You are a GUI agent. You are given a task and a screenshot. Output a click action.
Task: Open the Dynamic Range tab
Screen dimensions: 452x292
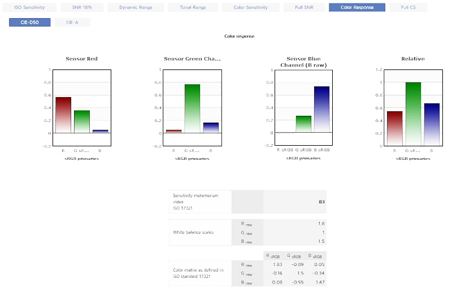pos(136,7)
